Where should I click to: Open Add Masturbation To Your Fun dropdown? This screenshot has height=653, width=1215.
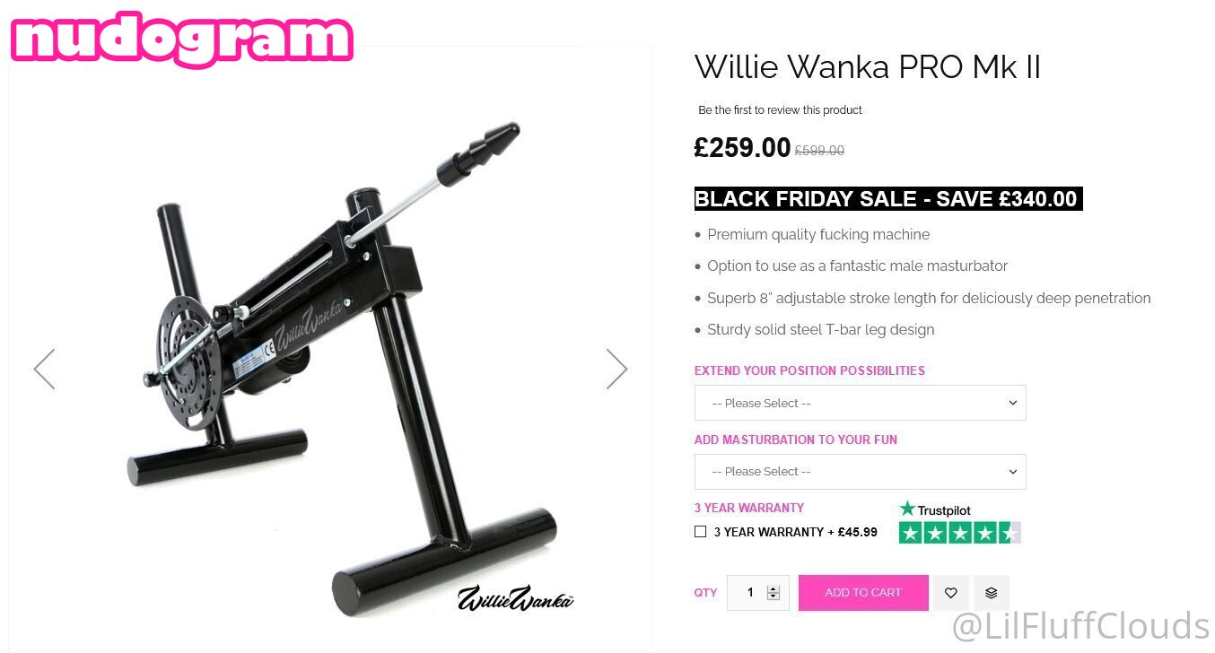coord(860,472)
